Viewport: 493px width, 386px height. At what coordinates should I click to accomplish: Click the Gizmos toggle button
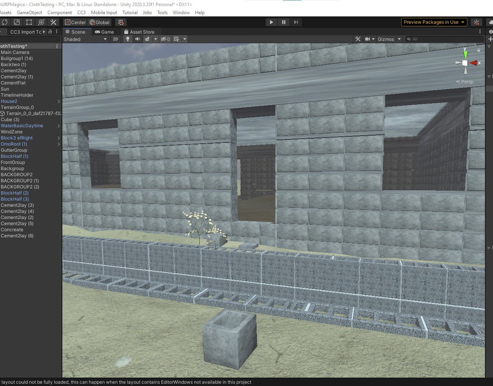(386, 39)
